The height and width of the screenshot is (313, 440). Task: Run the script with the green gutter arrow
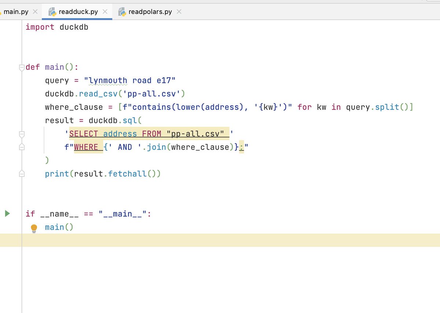(7, 213)
